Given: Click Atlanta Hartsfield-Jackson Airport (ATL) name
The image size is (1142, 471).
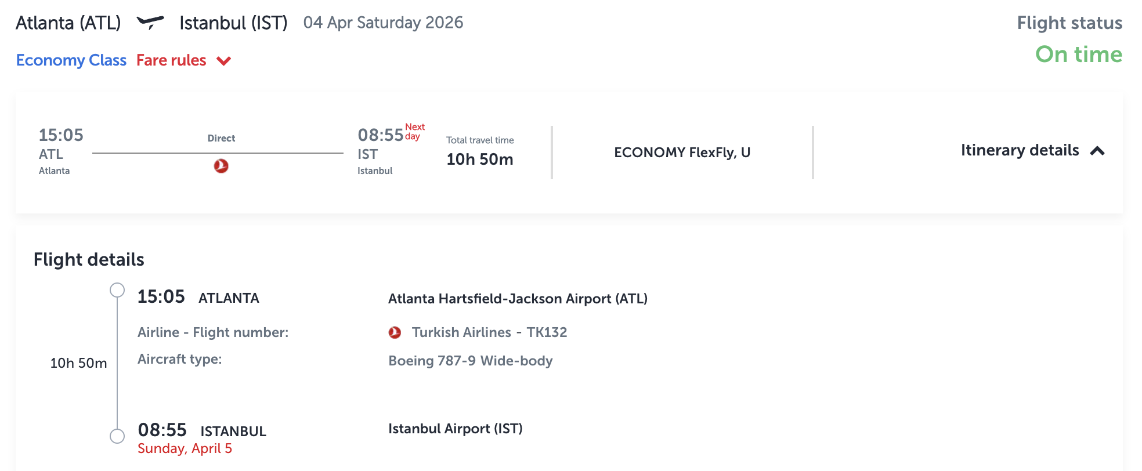Looking at the screenshot, I should click(x=518, y=299).
